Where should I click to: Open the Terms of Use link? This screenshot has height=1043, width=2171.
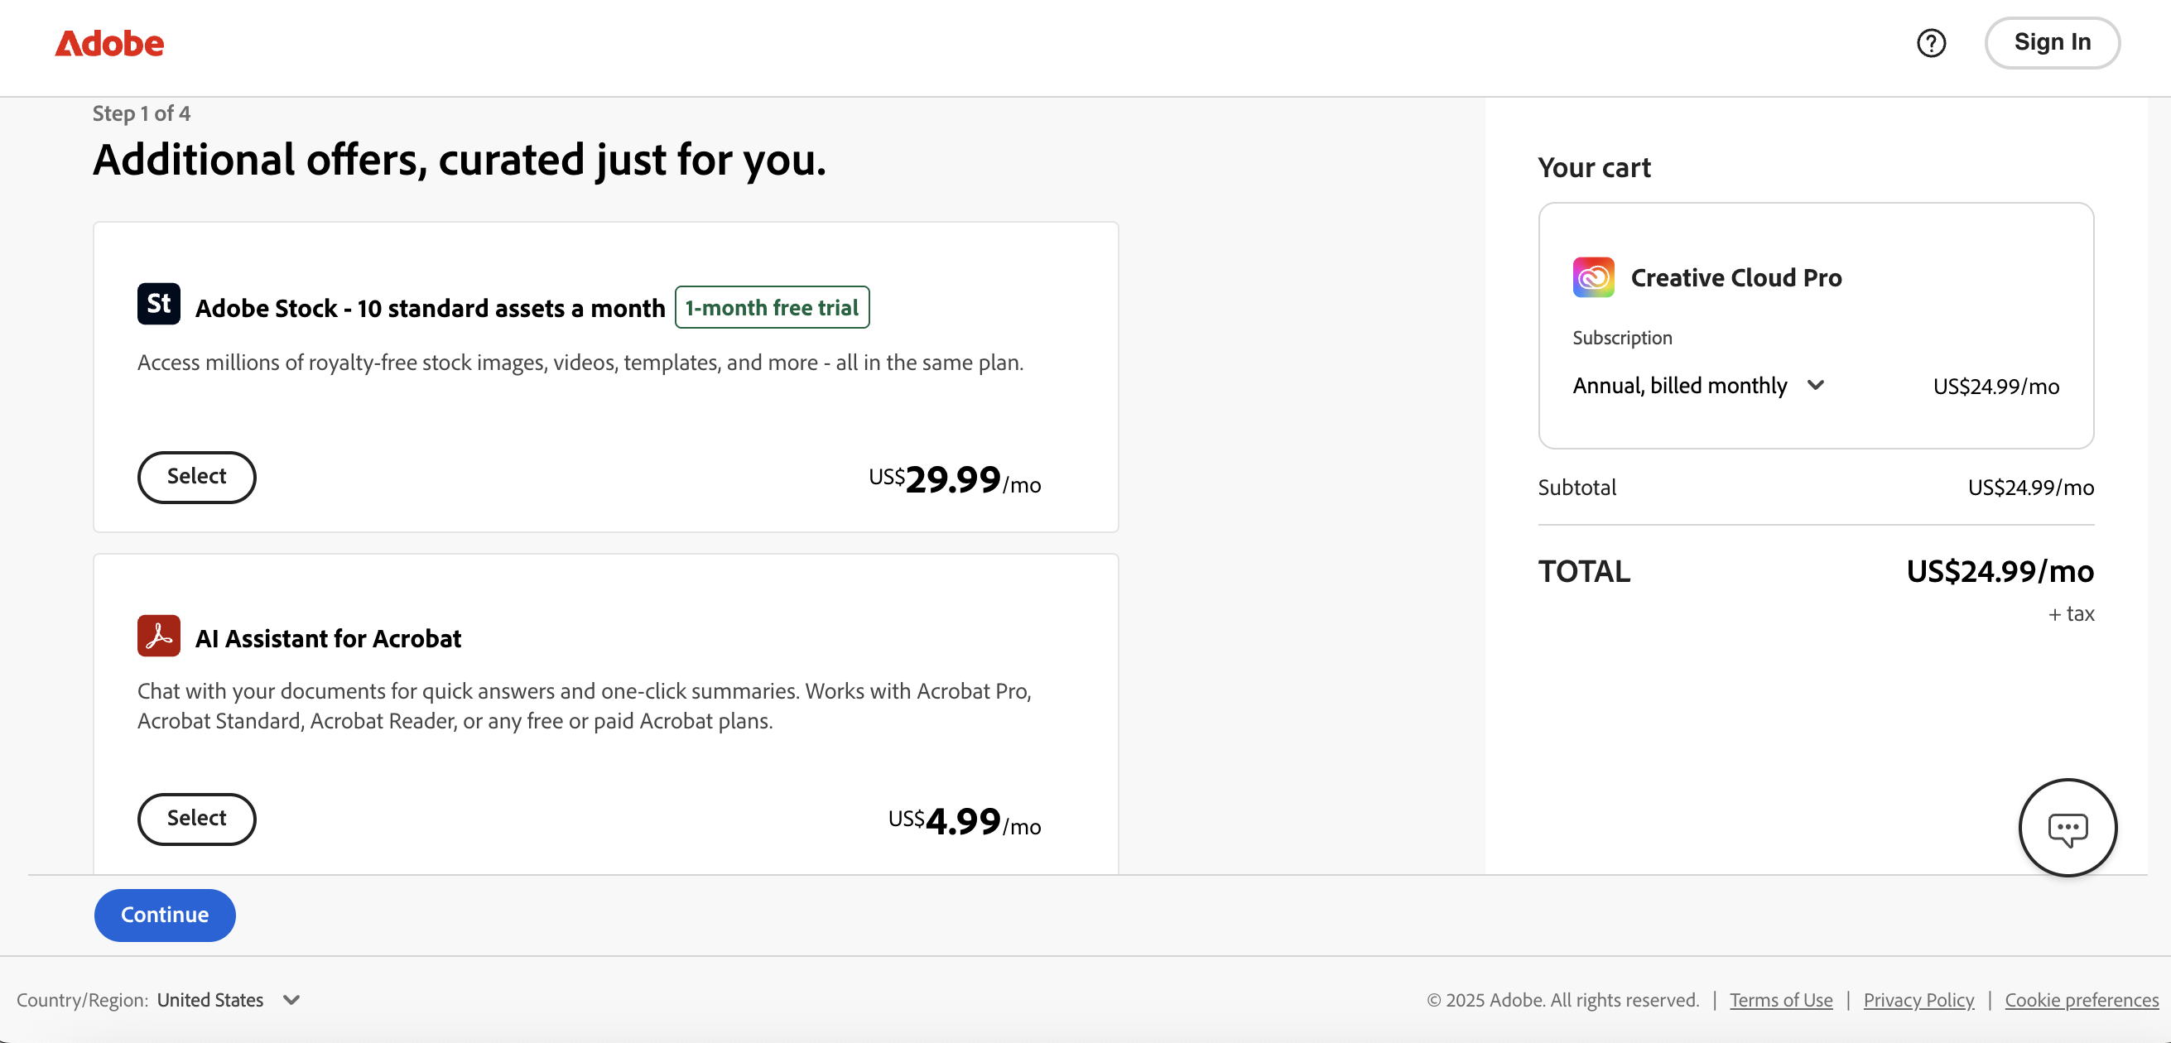[1781, 1000]
